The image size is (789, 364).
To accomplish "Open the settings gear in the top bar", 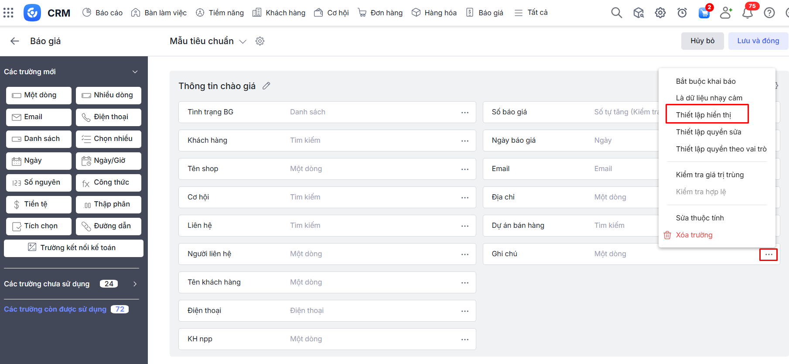I will click(660, 13).
